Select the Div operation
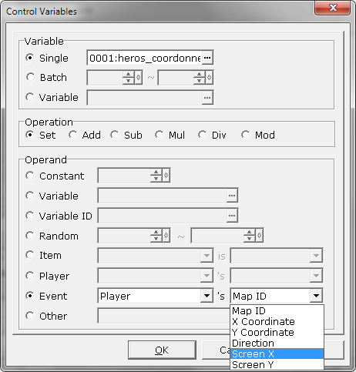Screen dimensions: 356x372 203,135
